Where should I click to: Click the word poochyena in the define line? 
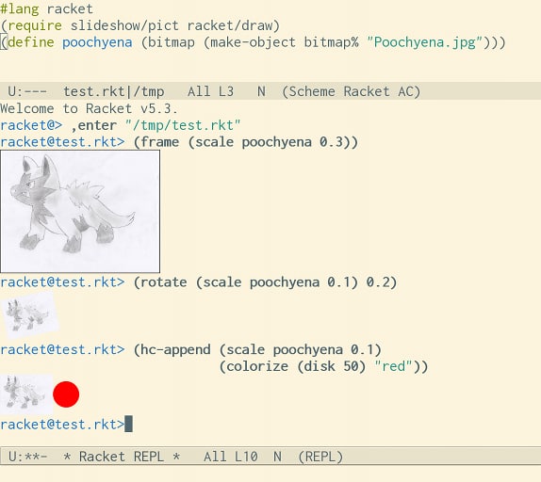pos(97,42)
